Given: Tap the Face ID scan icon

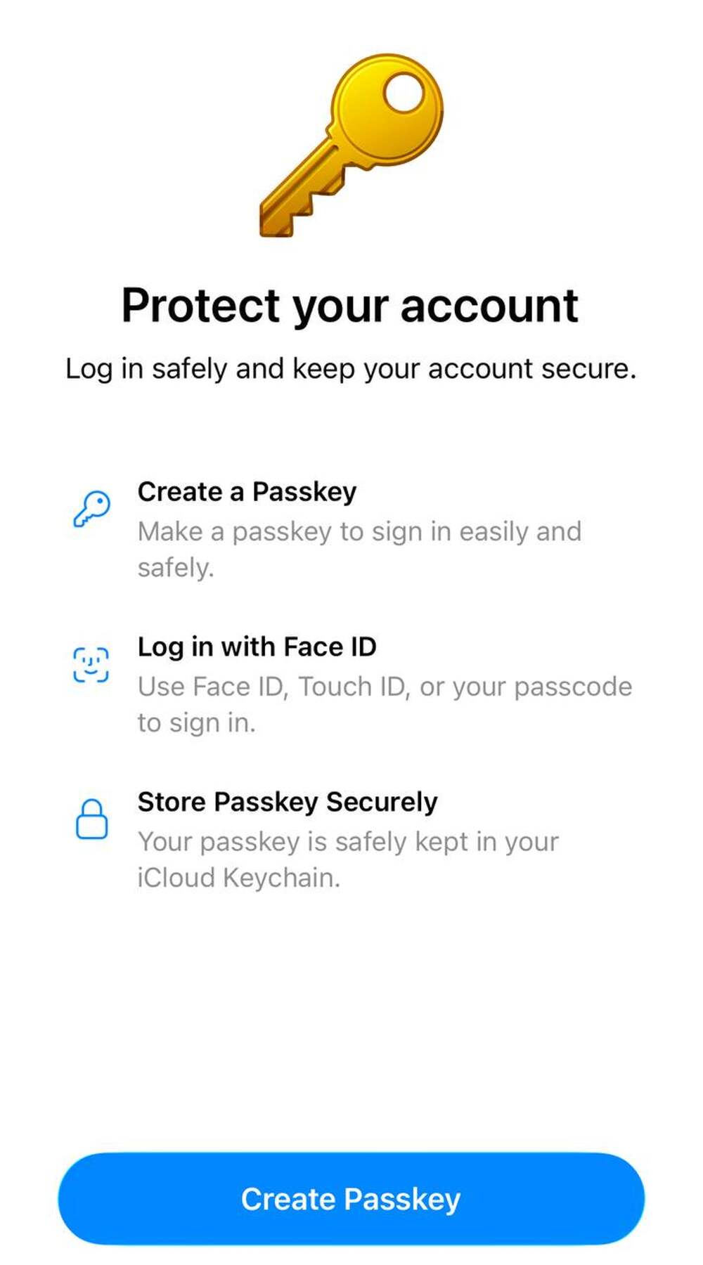Looking at the screenshot, I should pos(91,664).
